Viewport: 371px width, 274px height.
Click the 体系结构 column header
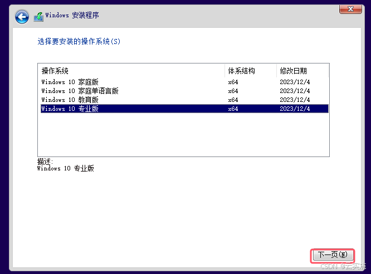(x=251, y=71)
